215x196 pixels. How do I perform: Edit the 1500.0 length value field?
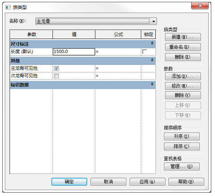[x=74, y=52]
